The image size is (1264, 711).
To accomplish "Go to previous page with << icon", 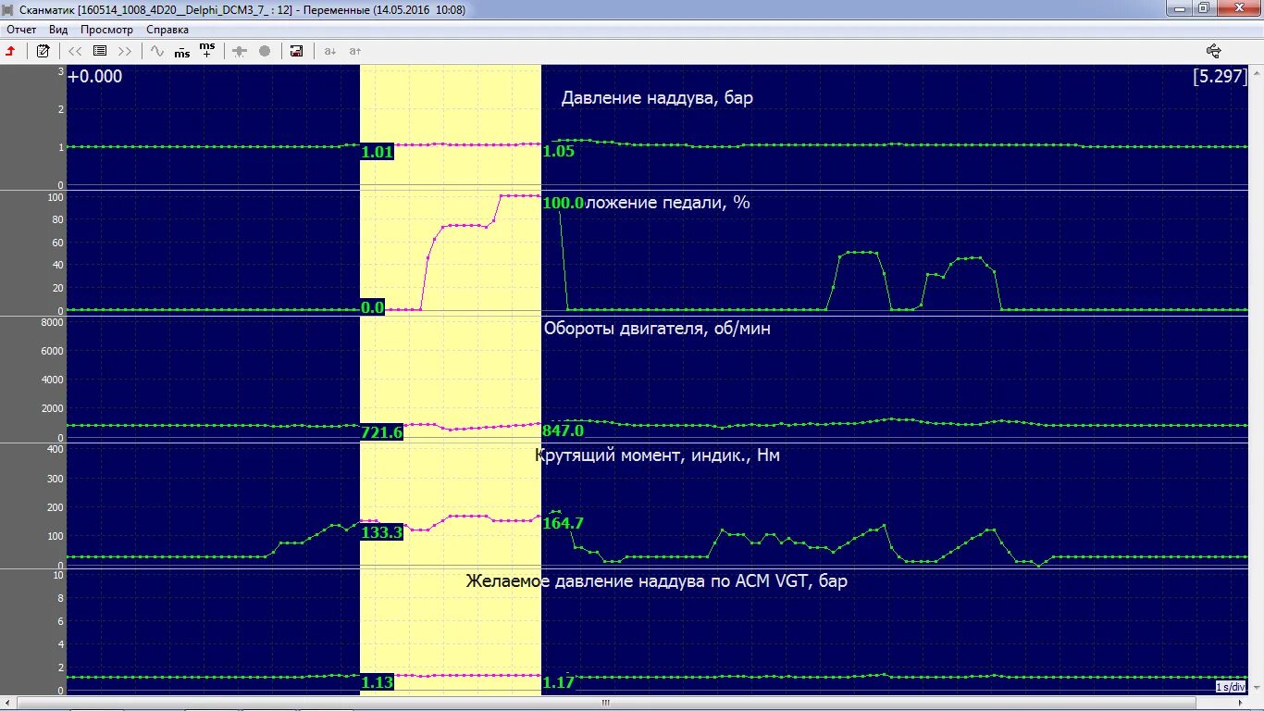I will [x=75, y=51].
